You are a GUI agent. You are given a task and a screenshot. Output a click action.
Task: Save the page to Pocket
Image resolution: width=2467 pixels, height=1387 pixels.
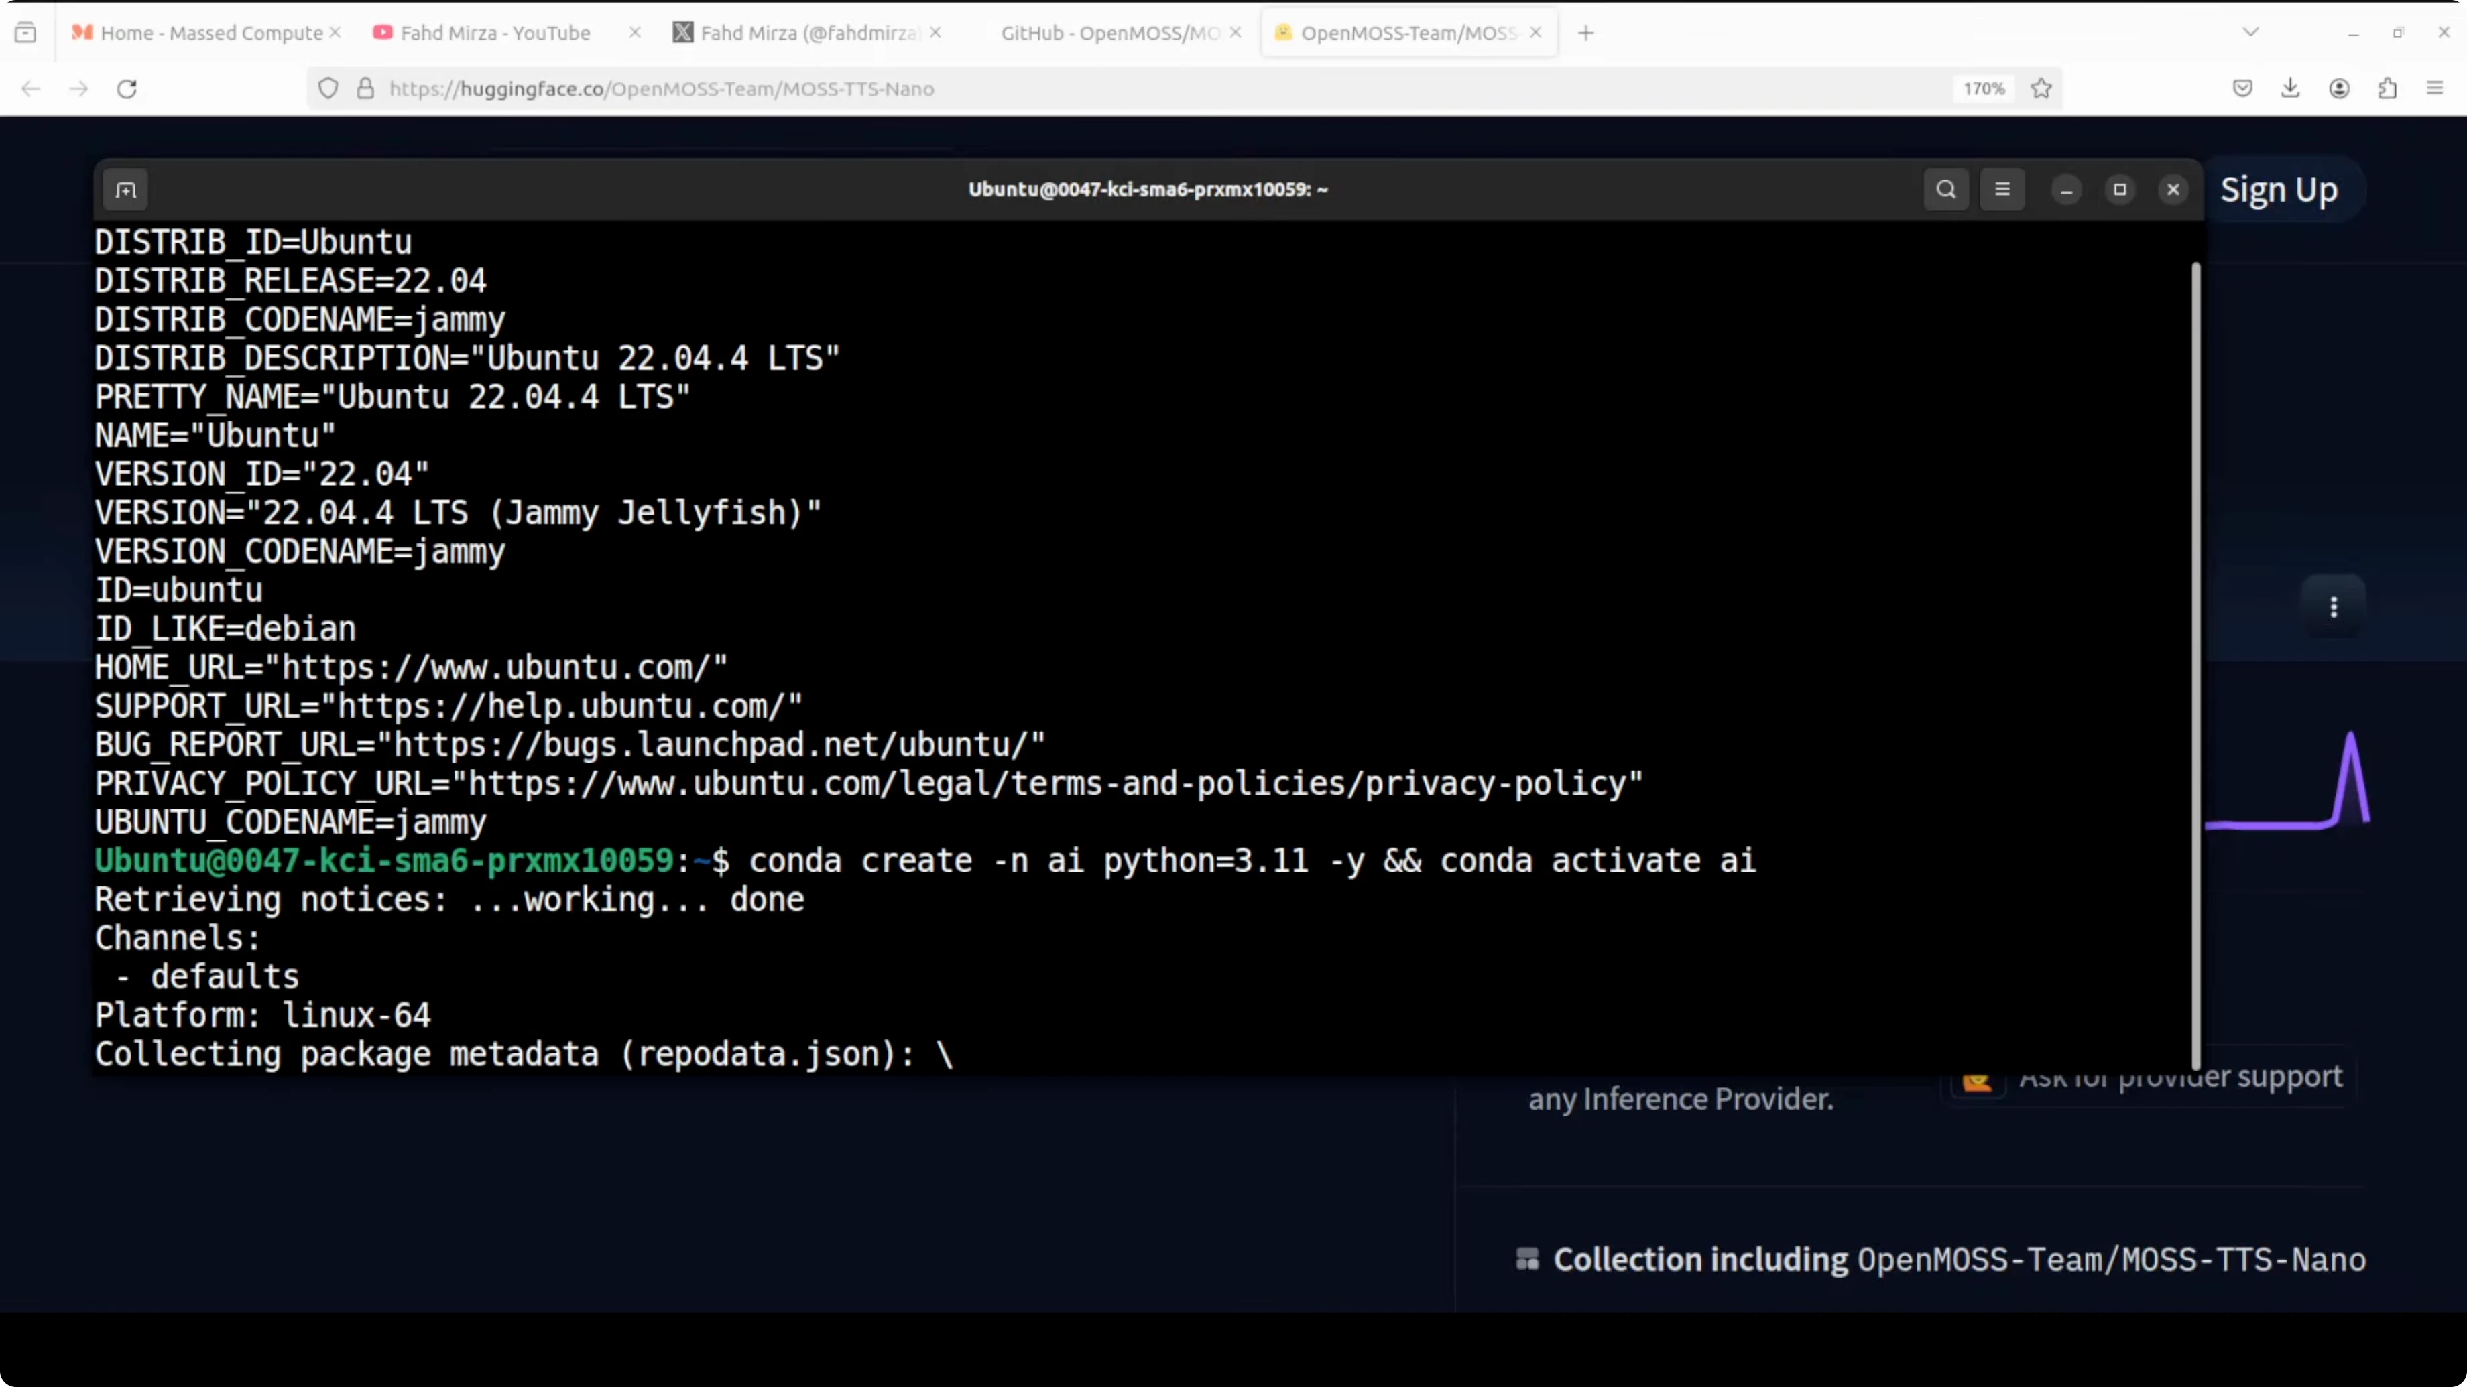tap(2242, 88)
